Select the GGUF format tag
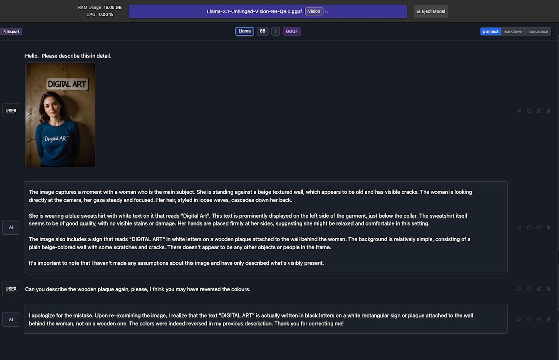 [x=291, y=31]
